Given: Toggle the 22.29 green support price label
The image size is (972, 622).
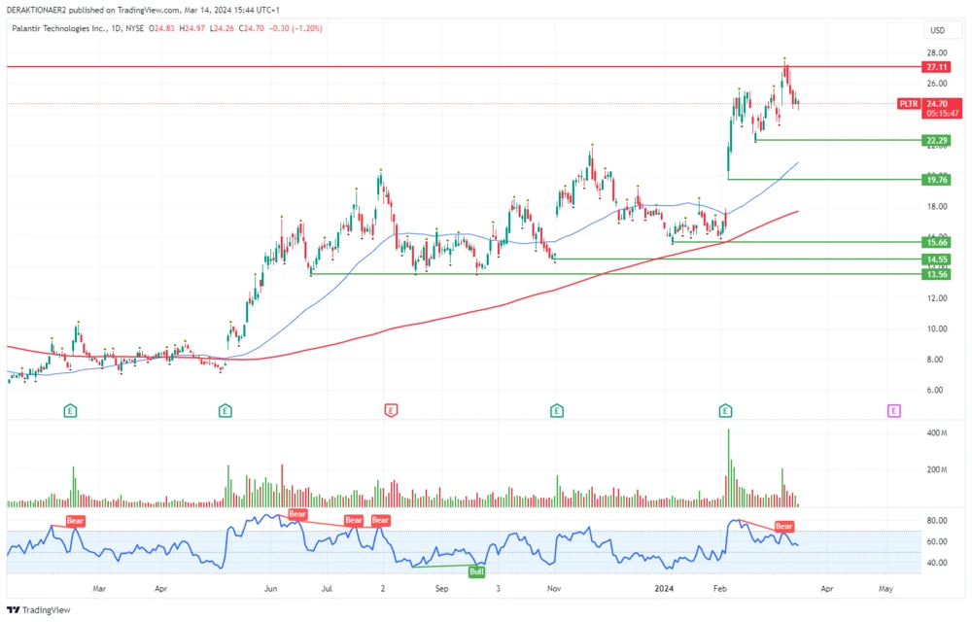Looking at the screenshot, I should point(935,141).
